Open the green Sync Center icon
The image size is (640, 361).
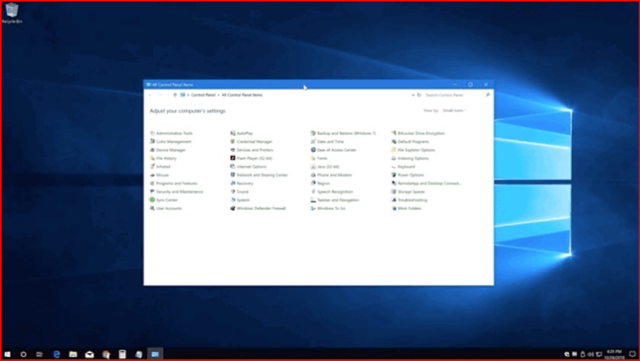point(152,200)
